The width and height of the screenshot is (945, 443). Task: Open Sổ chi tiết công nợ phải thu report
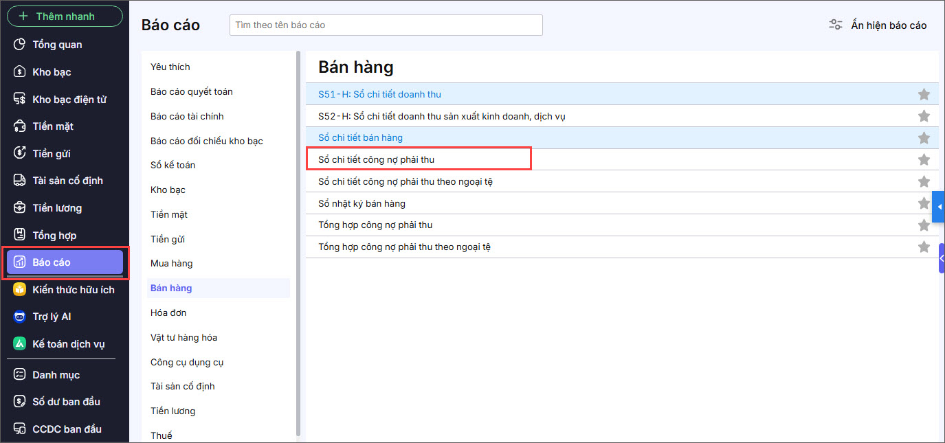(x=377, y=160)
